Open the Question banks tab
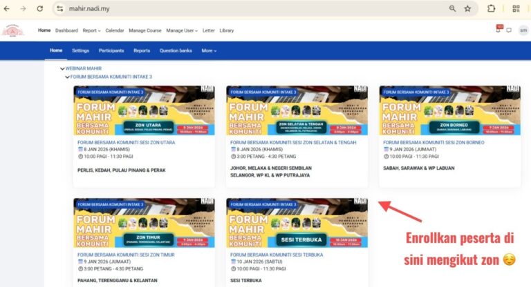This screenshot has width=531, height=287. tap(176, 50)
